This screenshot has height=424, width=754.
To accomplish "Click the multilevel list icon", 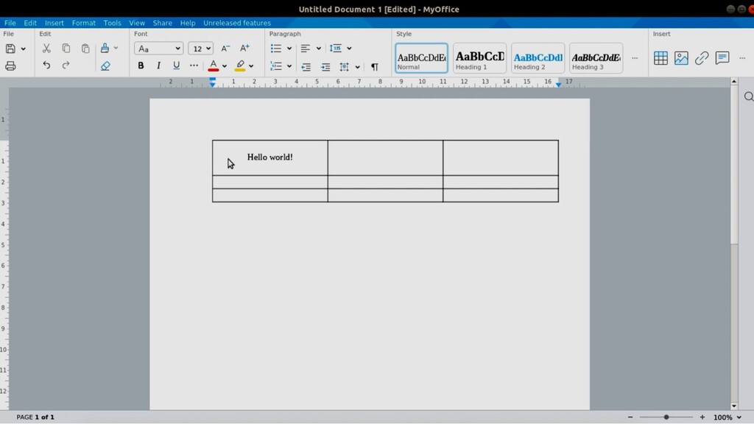I will click(276, 66).
